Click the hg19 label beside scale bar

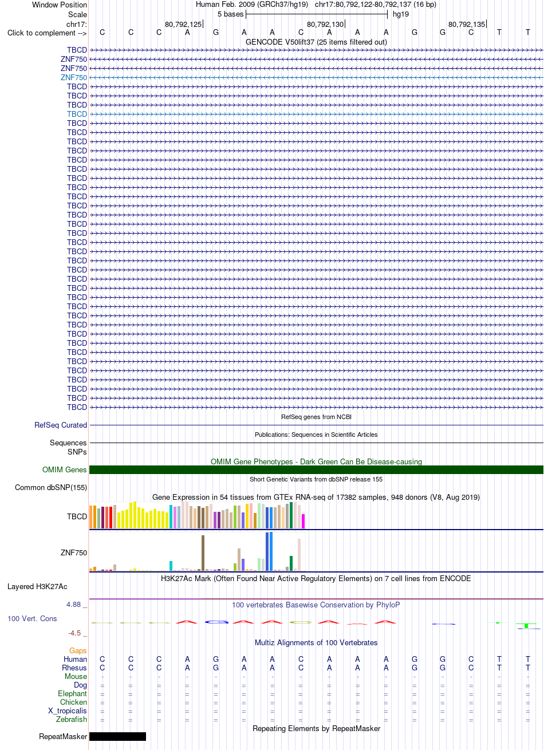click(400, 14)
